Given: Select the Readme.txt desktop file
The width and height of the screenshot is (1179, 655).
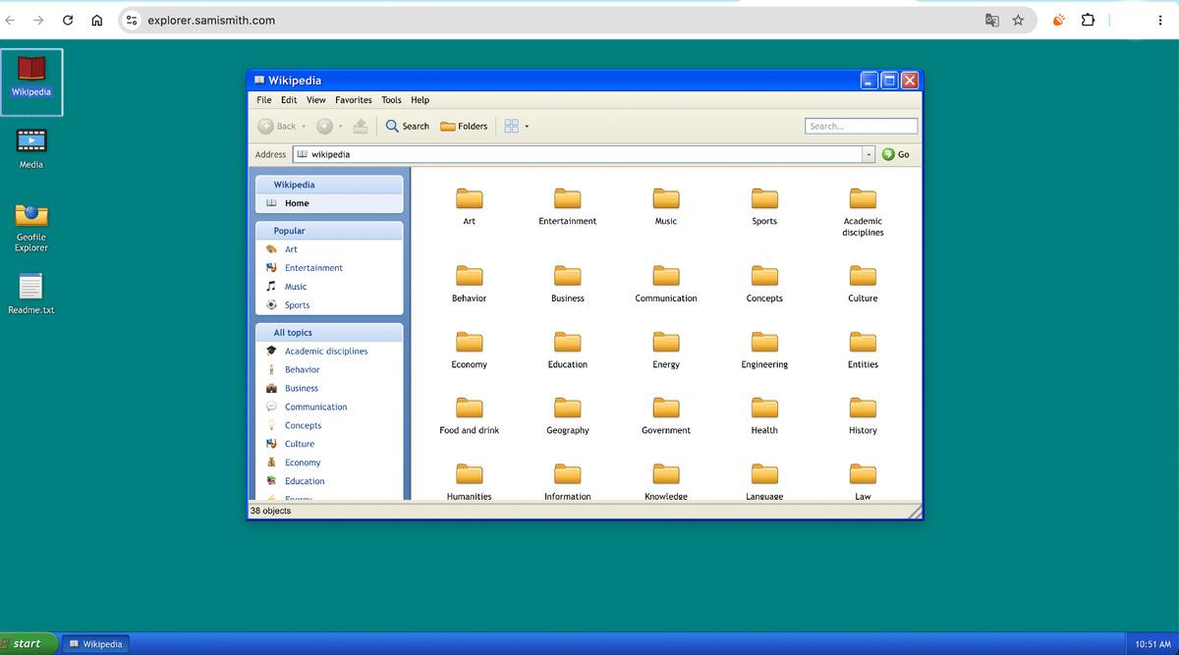Looking at the screenshot, I should [31, 294].
